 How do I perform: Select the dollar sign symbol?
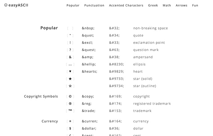(70, 128)
